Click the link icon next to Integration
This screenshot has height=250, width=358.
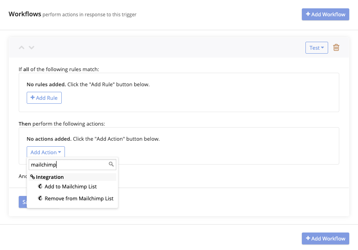33,177
